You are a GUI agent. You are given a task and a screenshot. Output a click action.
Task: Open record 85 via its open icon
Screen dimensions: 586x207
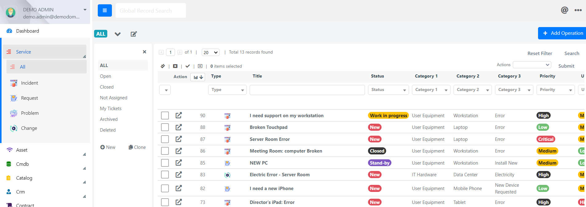[179, 163]
